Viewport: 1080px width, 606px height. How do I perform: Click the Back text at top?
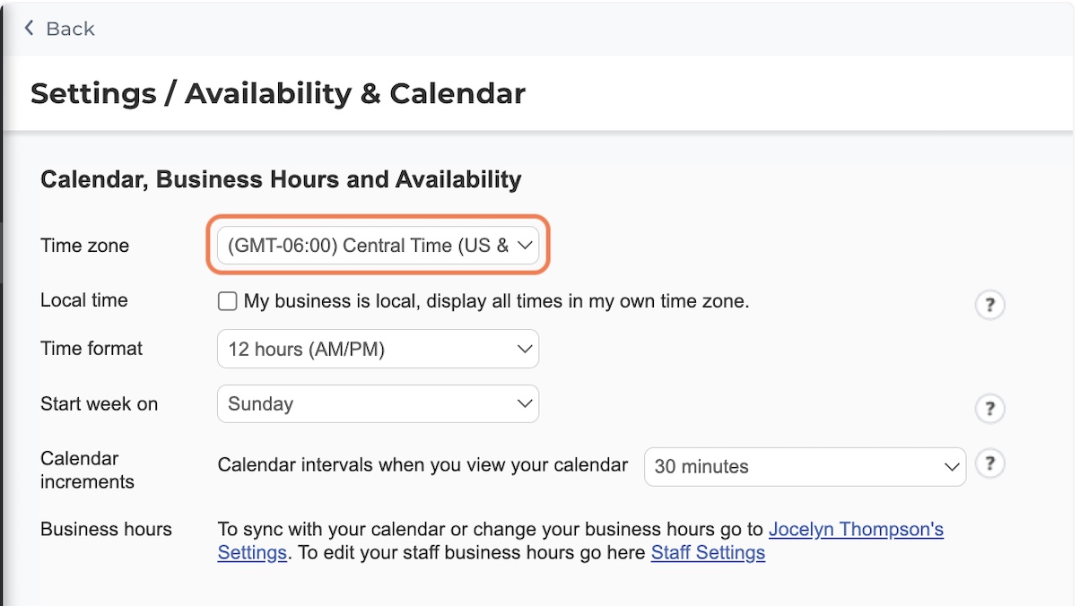point(70,29)
